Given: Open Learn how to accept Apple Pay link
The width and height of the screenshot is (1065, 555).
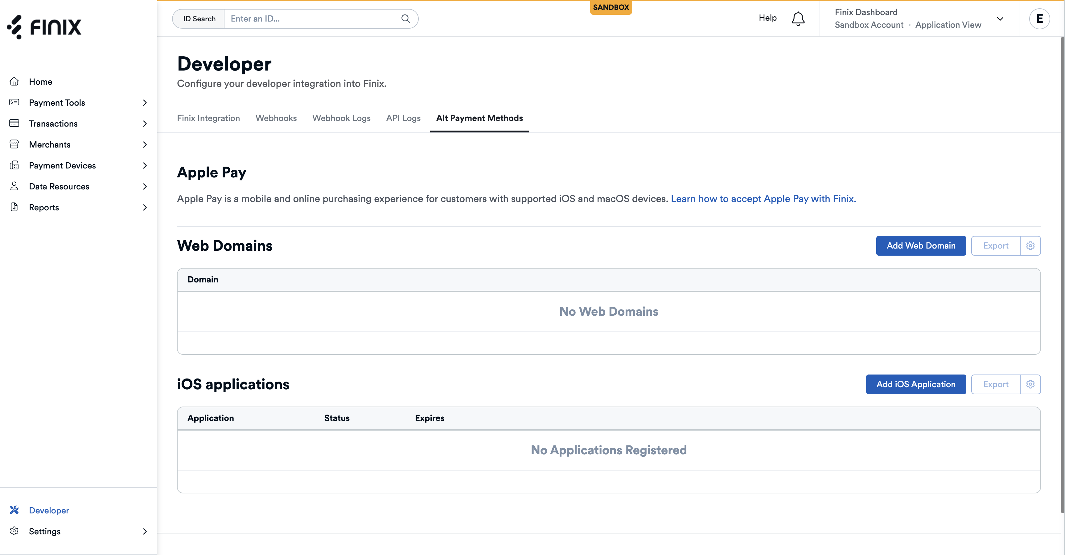Looking at the screenshot, I should (763, 199).
